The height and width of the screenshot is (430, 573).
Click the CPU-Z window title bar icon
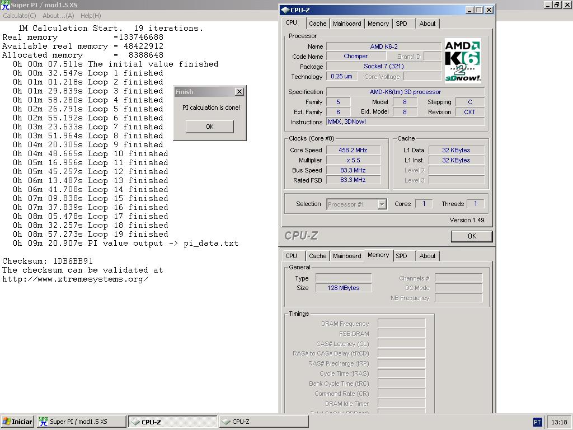(x=285, y=10)
